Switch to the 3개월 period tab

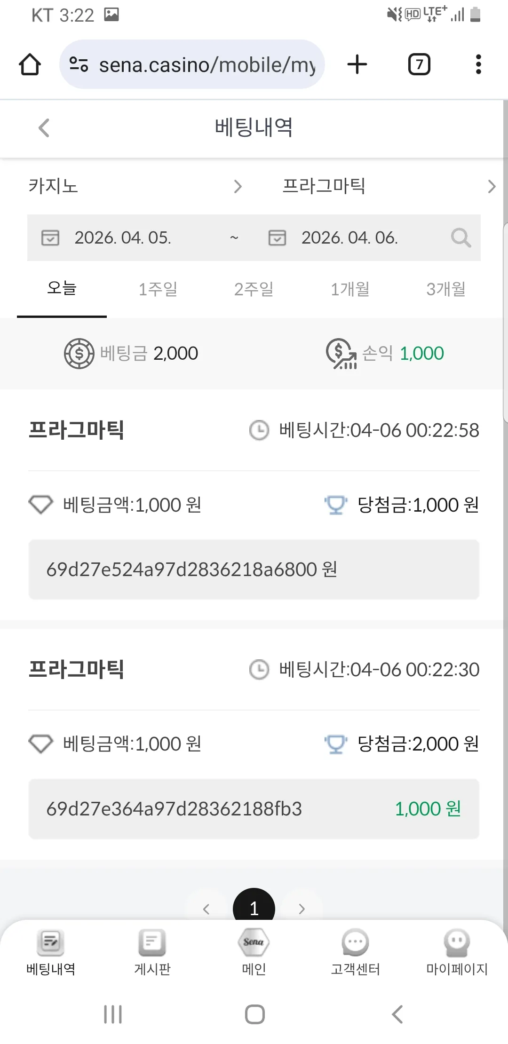(446, 289)
